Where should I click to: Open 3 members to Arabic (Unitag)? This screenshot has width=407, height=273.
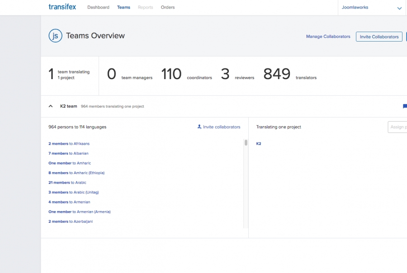click(x=73, y=192)
